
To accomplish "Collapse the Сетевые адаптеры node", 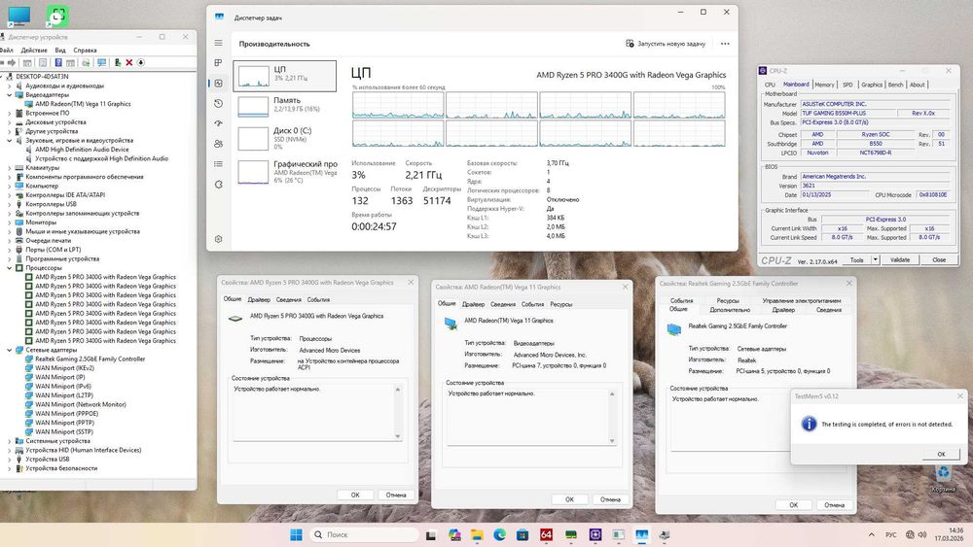I will pos(10,350).
